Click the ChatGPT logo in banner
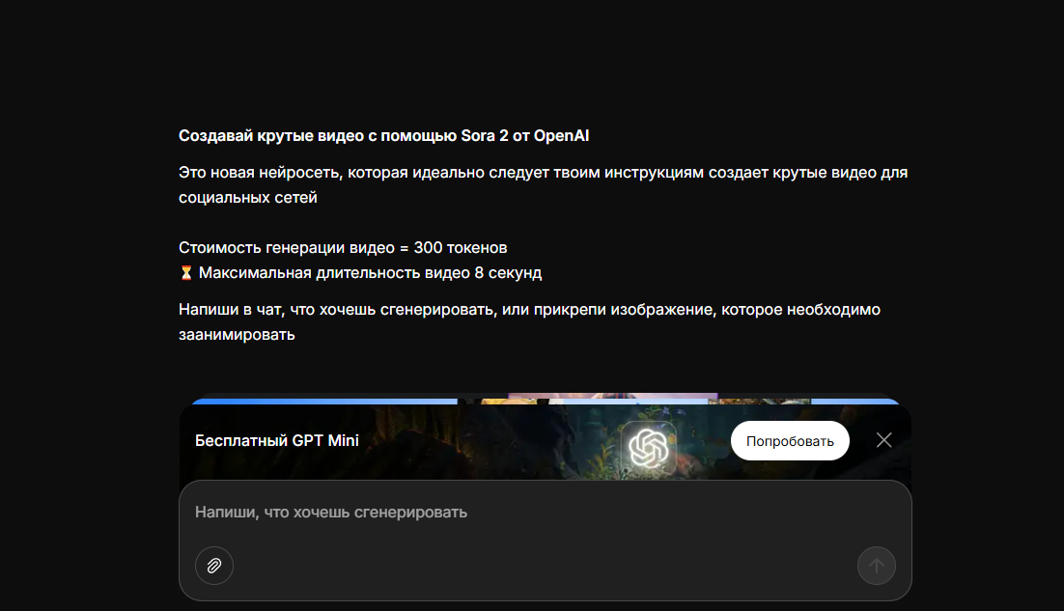The image size is (1064, 611). click(648, 448)
